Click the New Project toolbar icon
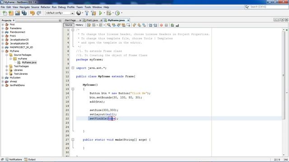289x162 pixels. point(11,13)
